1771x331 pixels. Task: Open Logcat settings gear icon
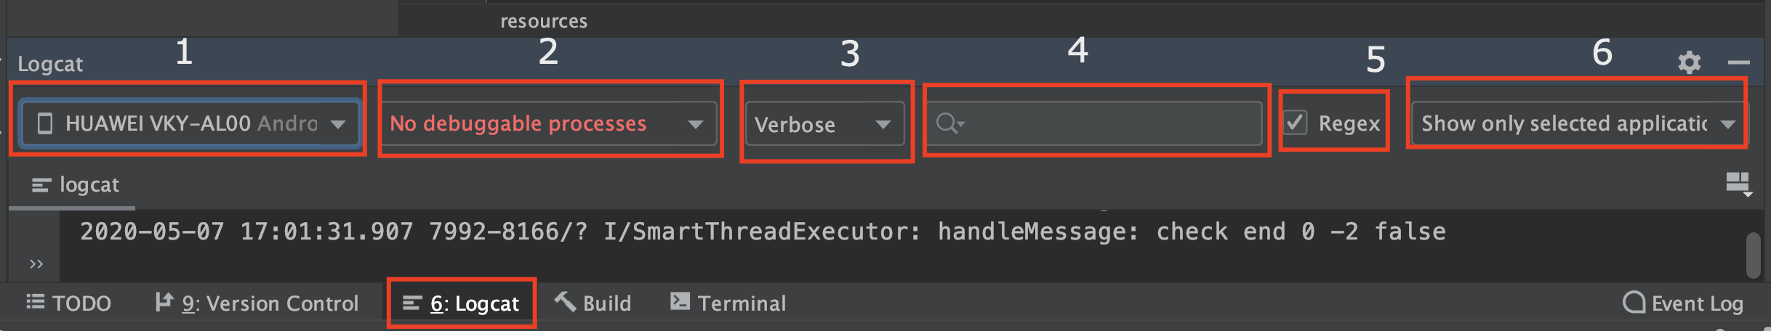pyautogui.click(x=1689, y=62)
